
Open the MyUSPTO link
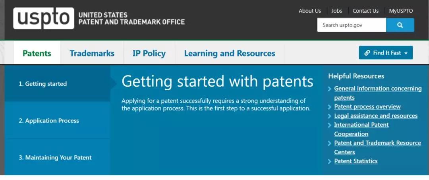tap(401, 11)
